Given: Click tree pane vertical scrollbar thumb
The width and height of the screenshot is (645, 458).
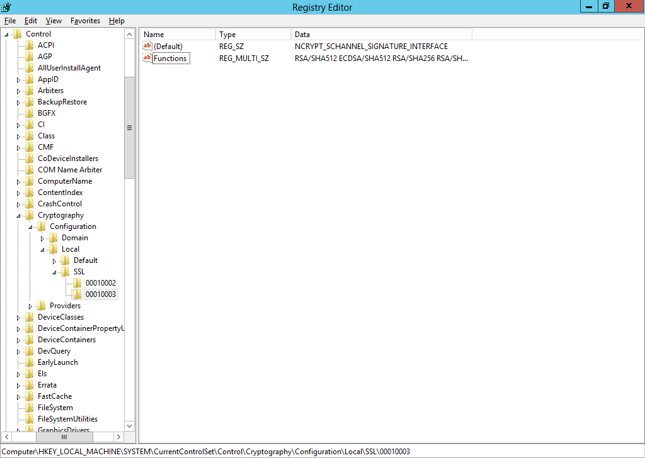Looking at the screenshot, I should 129,128.
